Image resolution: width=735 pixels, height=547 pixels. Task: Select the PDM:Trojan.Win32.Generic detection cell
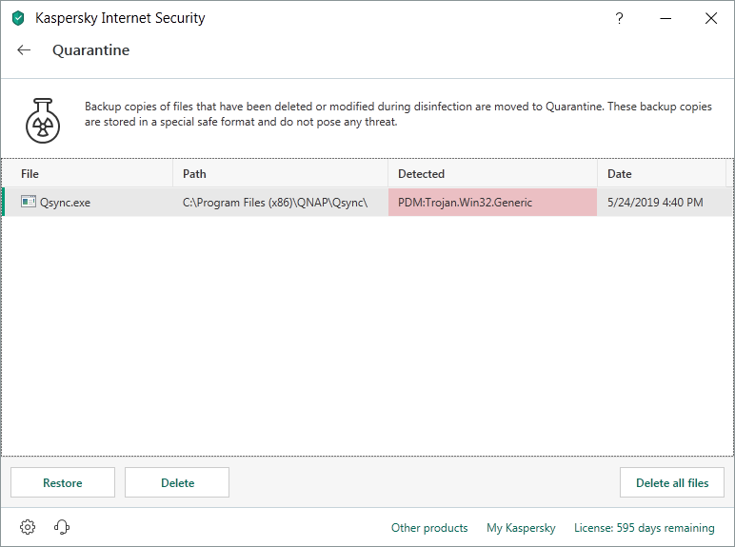[492, 203]
